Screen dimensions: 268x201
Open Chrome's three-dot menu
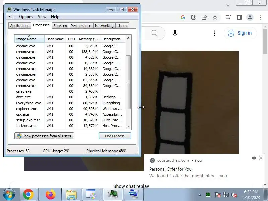(261, 17)
